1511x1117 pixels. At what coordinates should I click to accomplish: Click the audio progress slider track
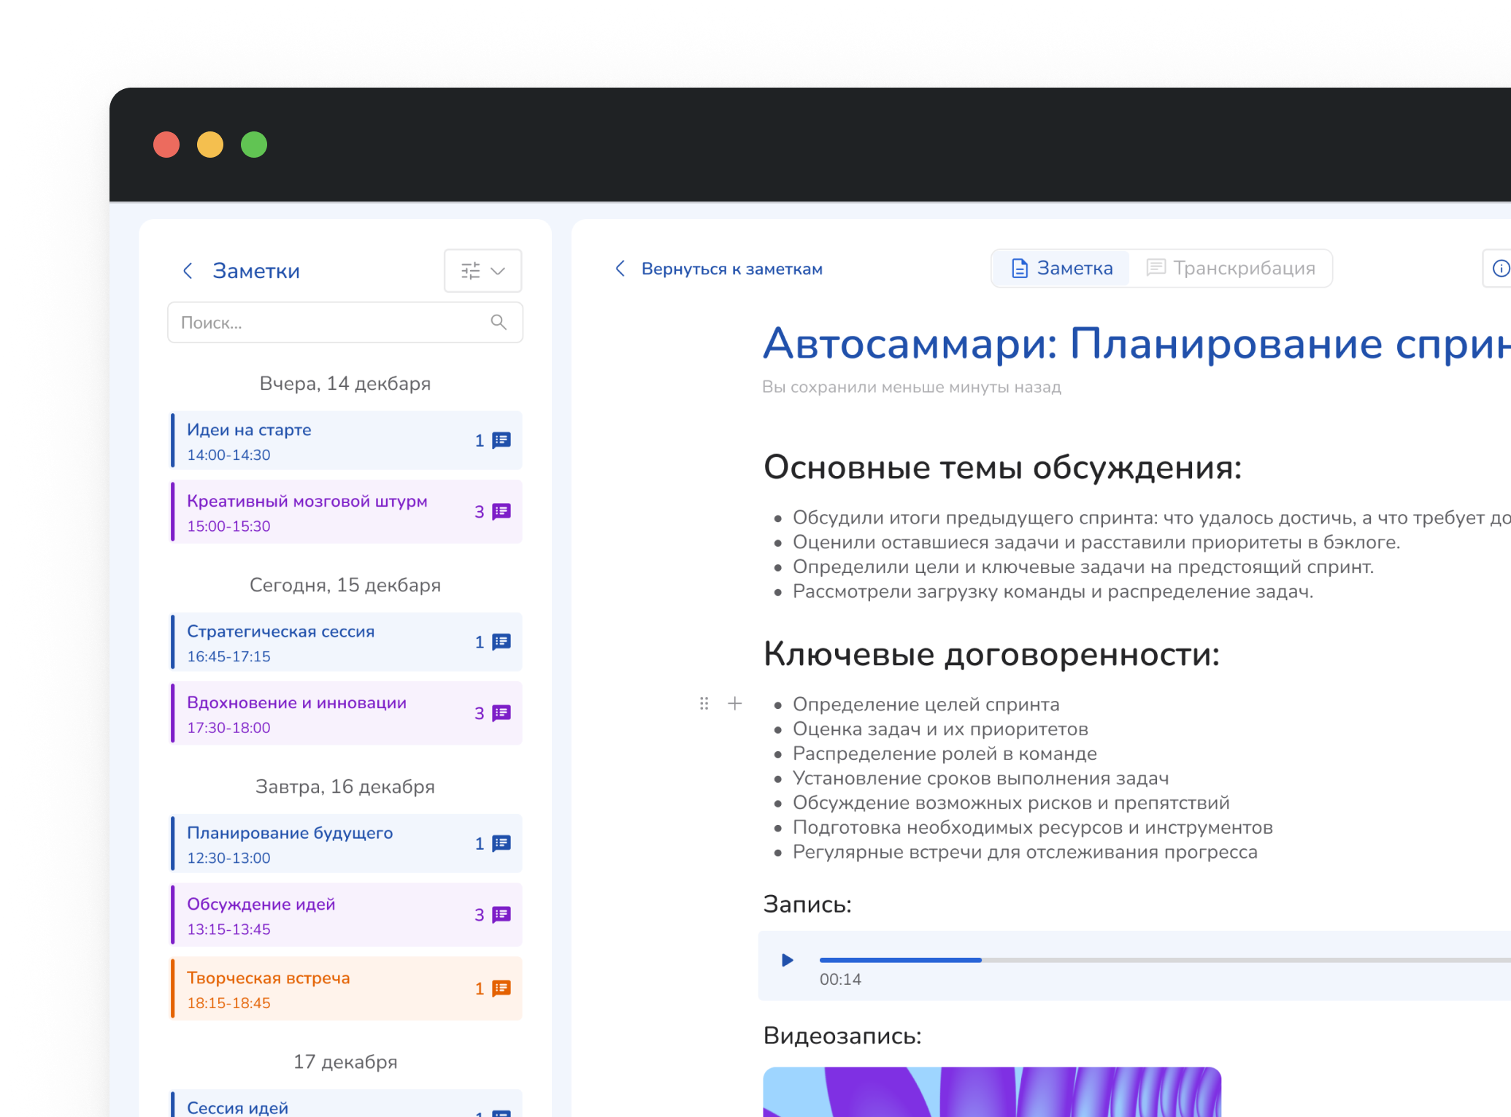(1168, 960)
